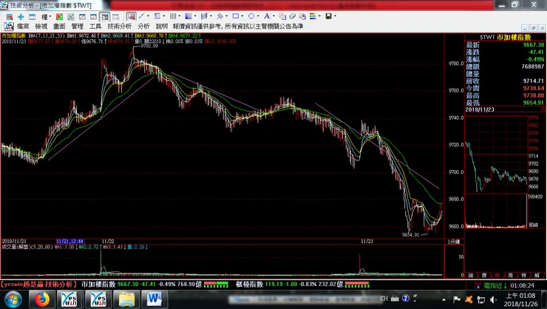Screen dimensions: 547x309
Task: Open Firefox from the taskbar
Action: [x=42, y=299]
